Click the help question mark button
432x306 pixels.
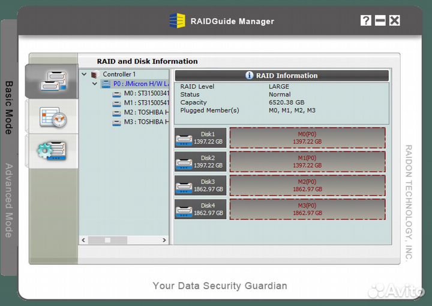(x=366, y=20)
